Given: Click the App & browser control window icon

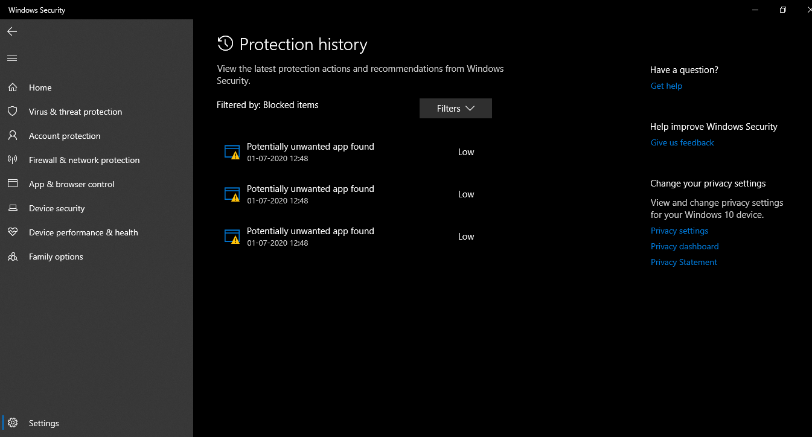Looking at the screenshot, I should [12, 184].
